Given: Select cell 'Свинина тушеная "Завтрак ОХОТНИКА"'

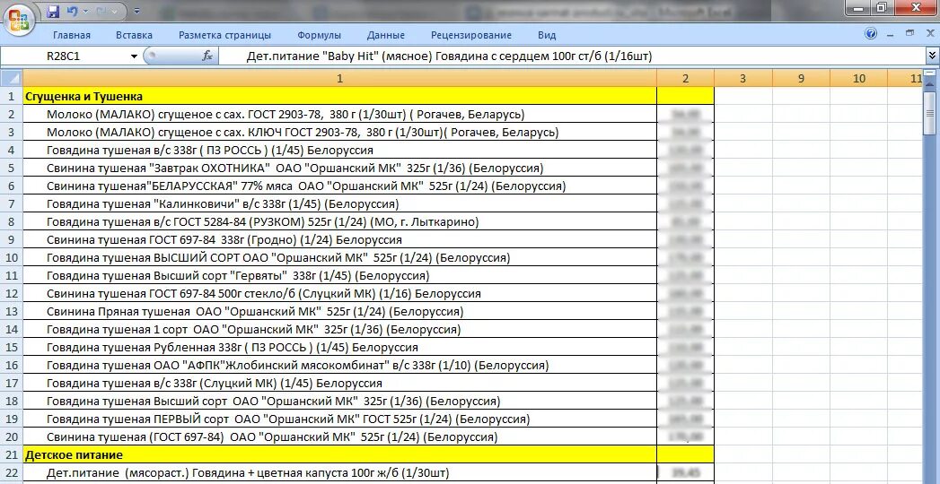Looking at the screenshot, I should (340, 169).
